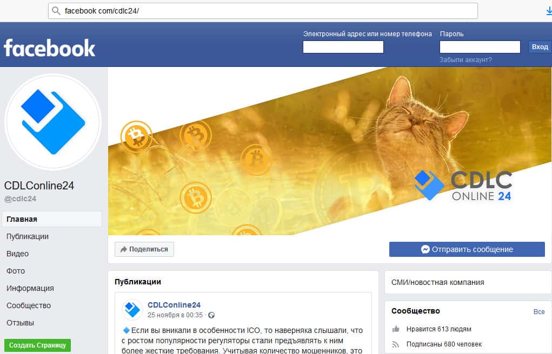The height and width of the screenshot is (354, 552).
Task: Focus the Пароль password field
Action: [x=480, y=47]
